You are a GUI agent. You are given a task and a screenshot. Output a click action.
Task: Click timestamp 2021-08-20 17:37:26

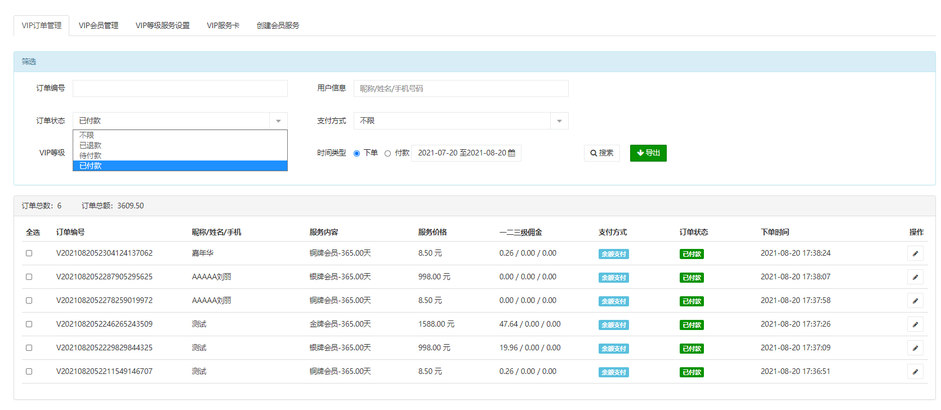pyautogui.click(x=796, y=324)
